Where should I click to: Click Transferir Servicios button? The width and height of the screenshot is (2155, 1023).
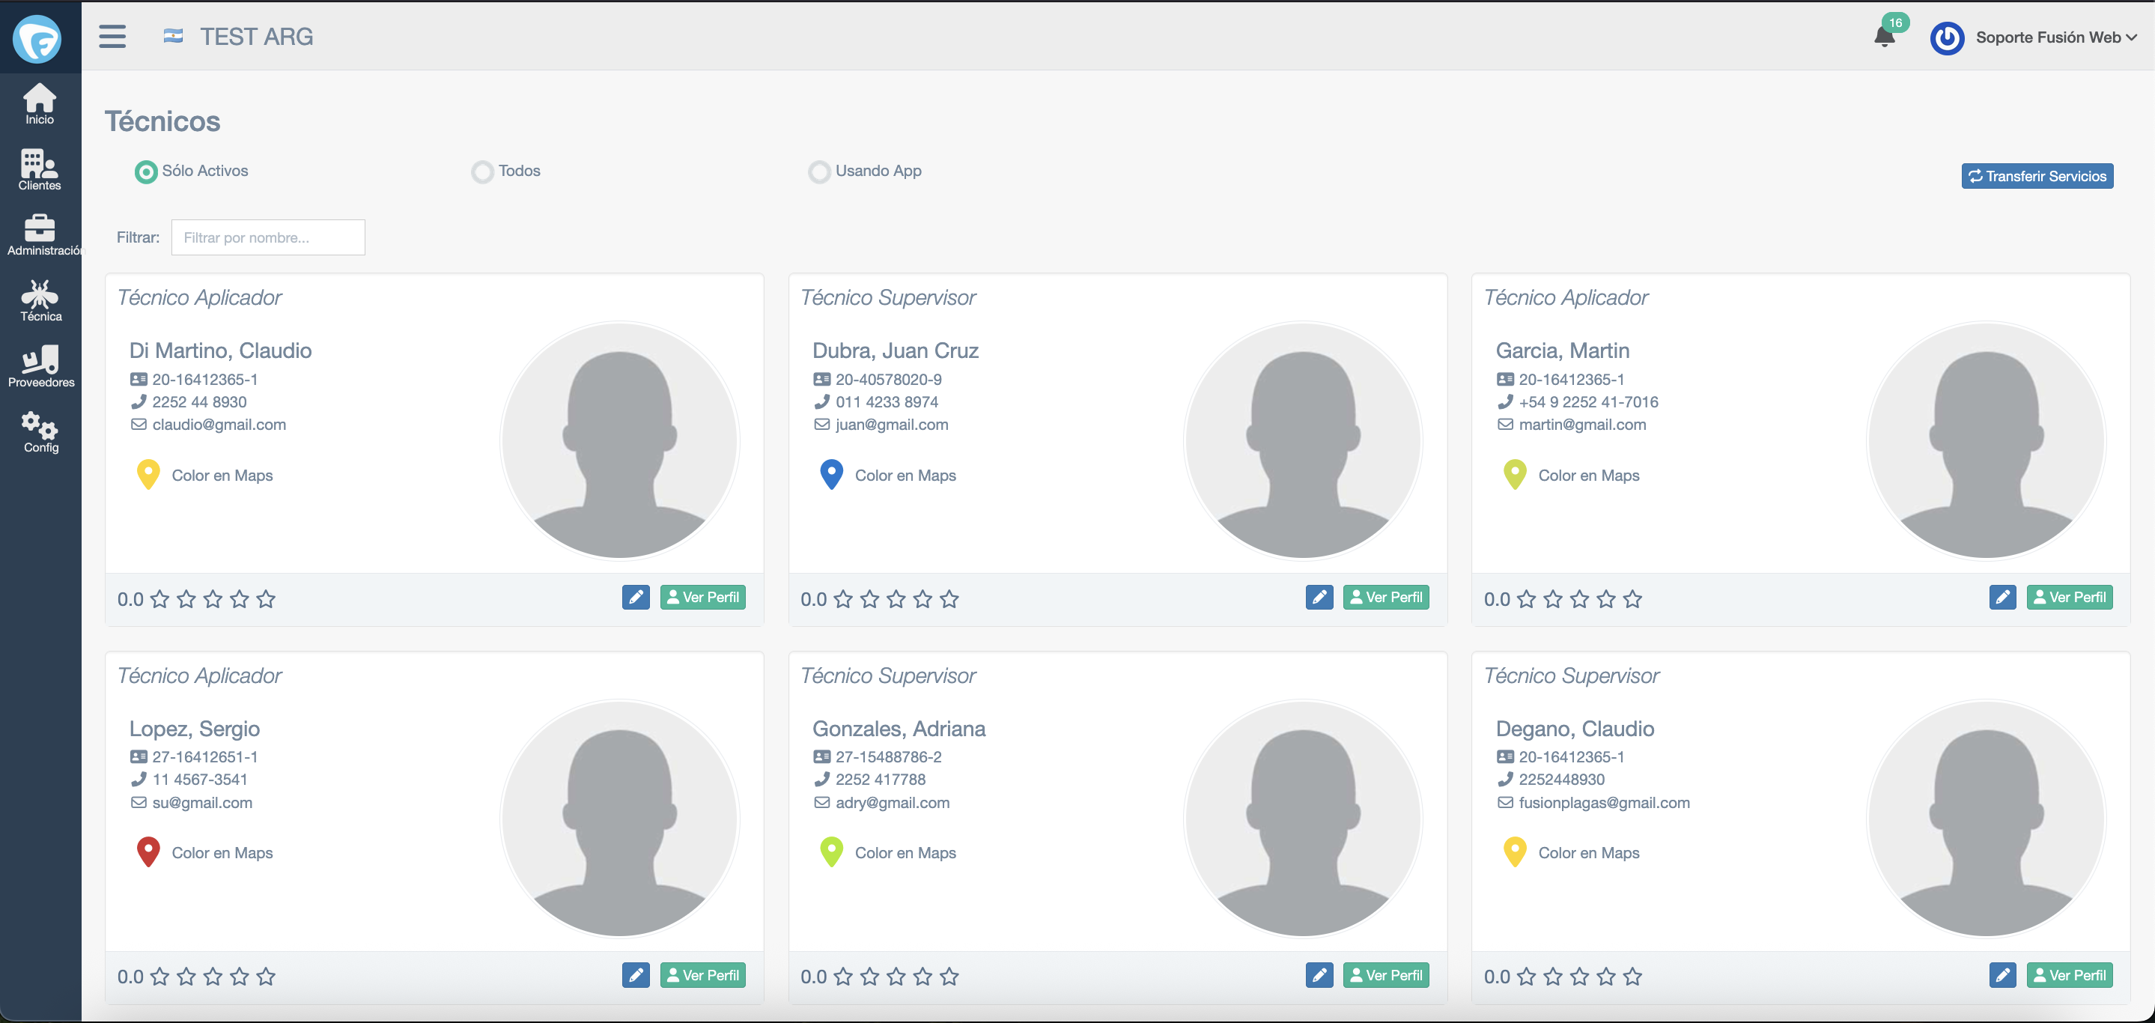tap(2037, 176)
